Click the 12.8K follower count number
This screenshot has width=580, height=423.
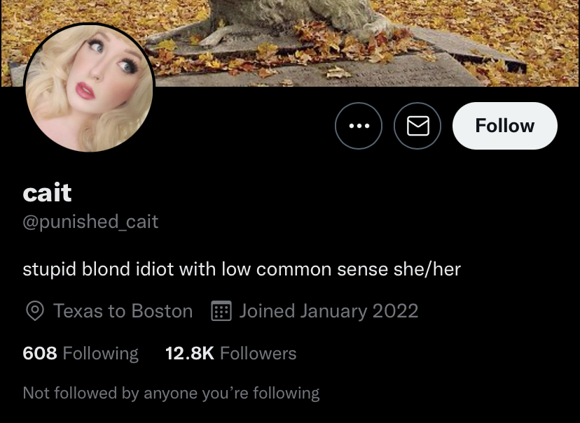tap(190, 353)
